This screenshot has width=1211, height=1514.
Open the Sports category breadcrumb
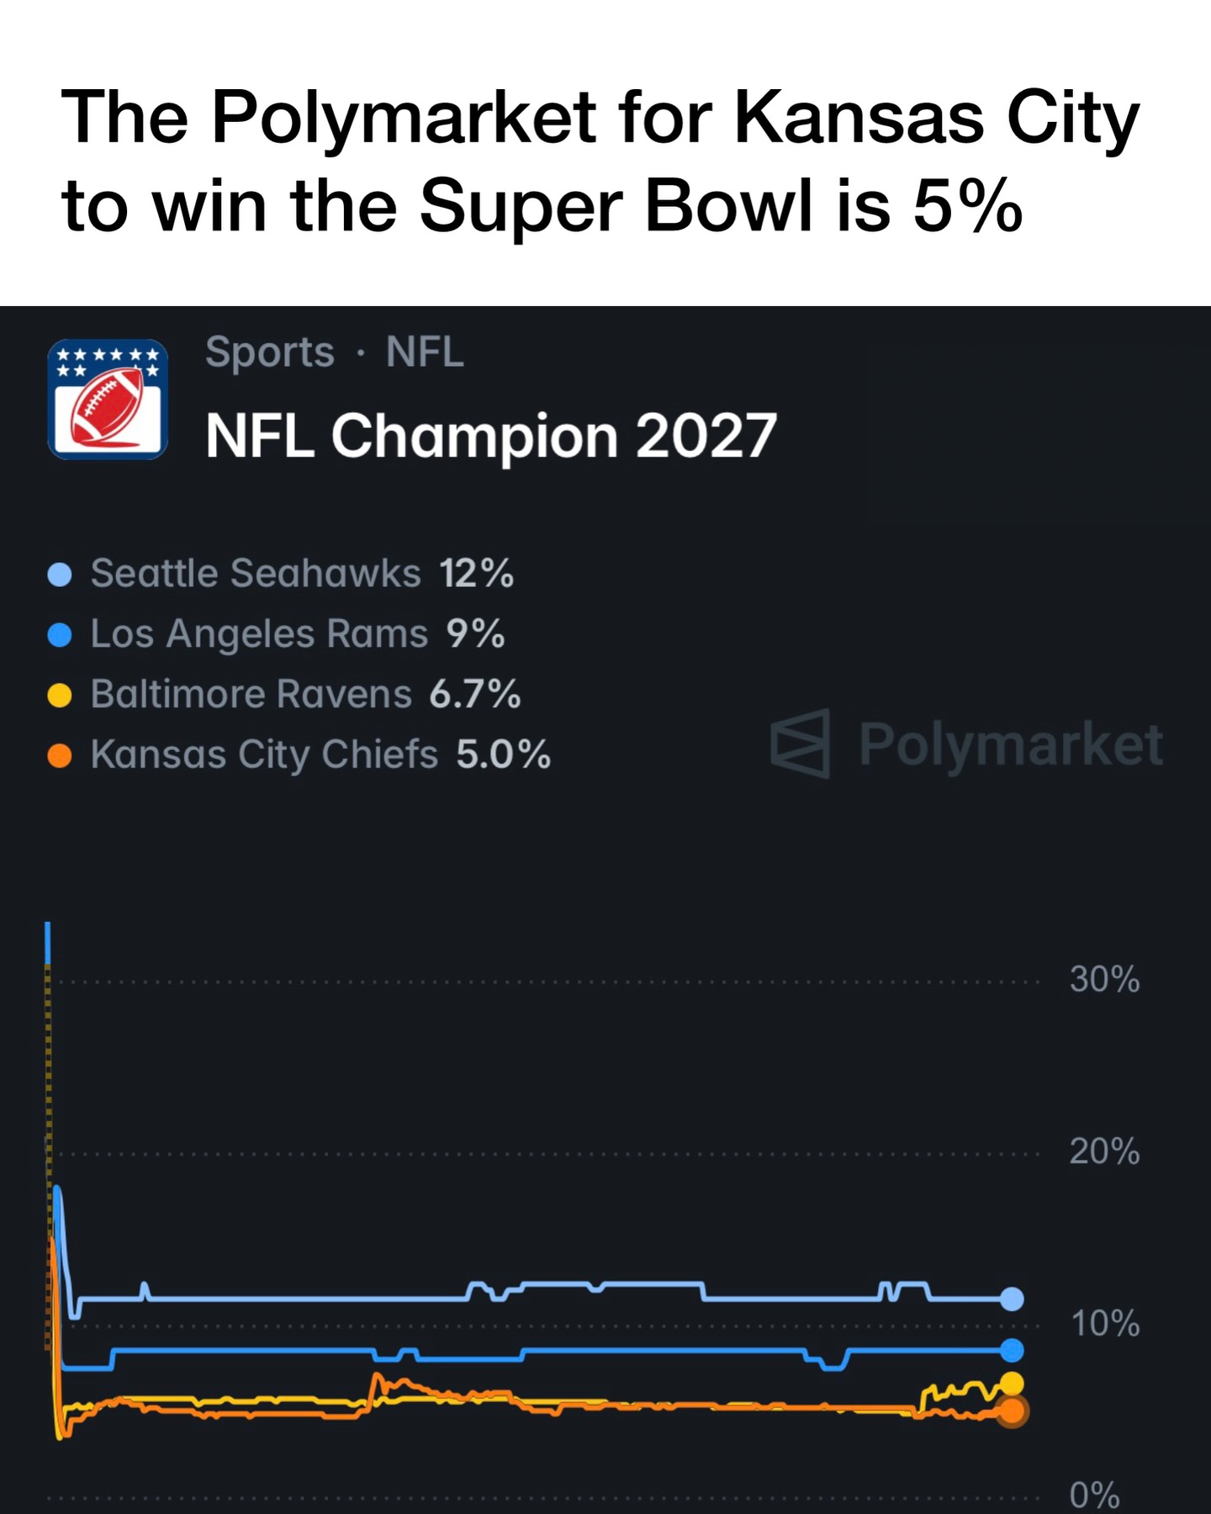270,352
